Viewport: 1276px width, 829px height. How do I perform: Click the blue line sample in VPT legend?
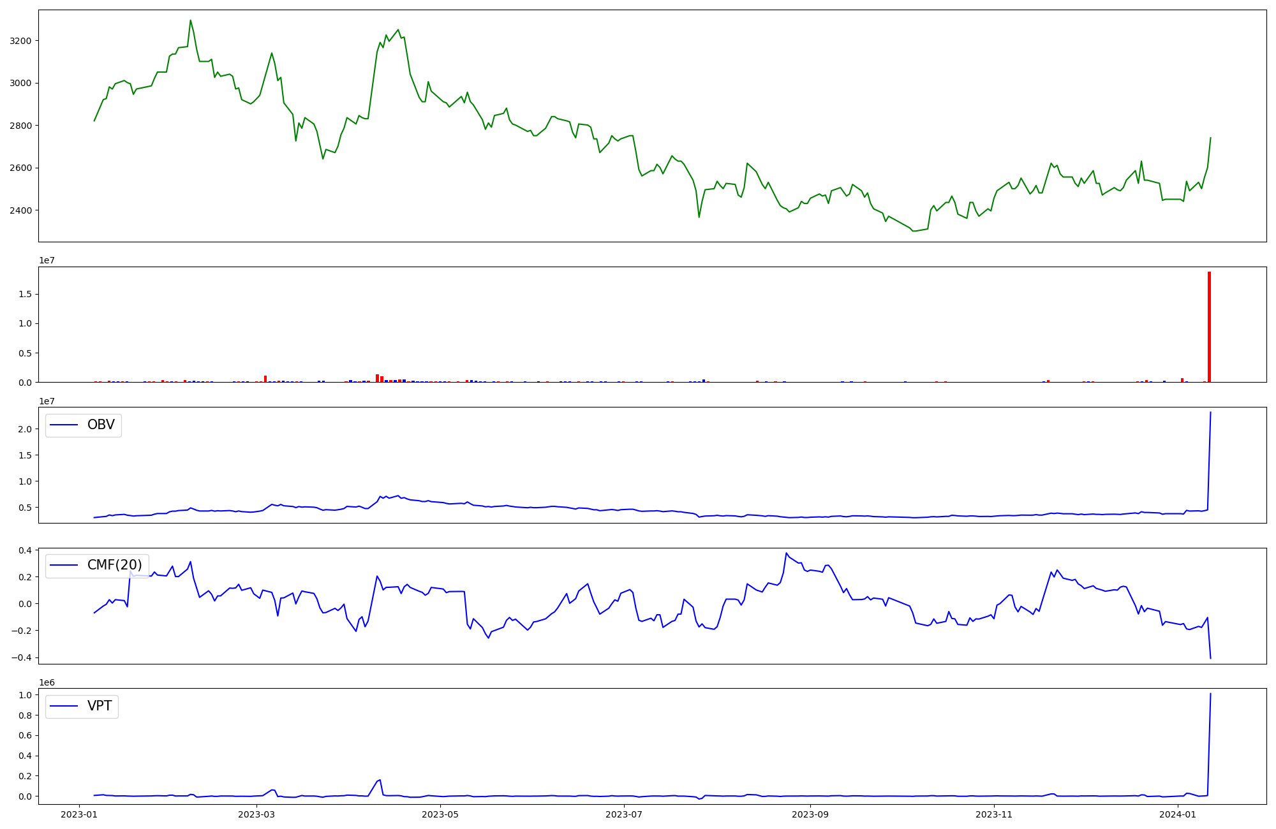64,706
